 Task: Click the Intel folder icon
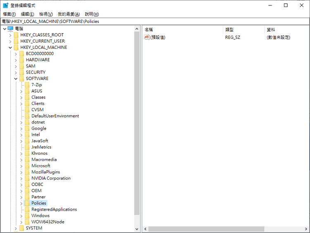click(x=27, y=135)
